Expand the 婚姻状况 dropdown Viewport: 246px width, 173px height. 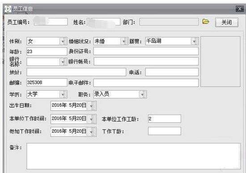(124, 41)
